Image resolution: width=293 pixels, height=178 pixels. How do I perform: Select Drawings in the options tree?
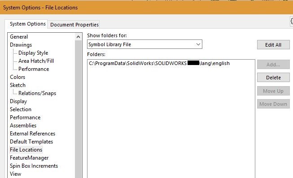coord(21,45)
